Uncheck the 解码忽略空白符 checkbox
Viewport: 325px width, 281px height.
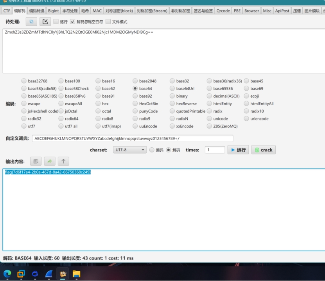click(x=72, y=22)
